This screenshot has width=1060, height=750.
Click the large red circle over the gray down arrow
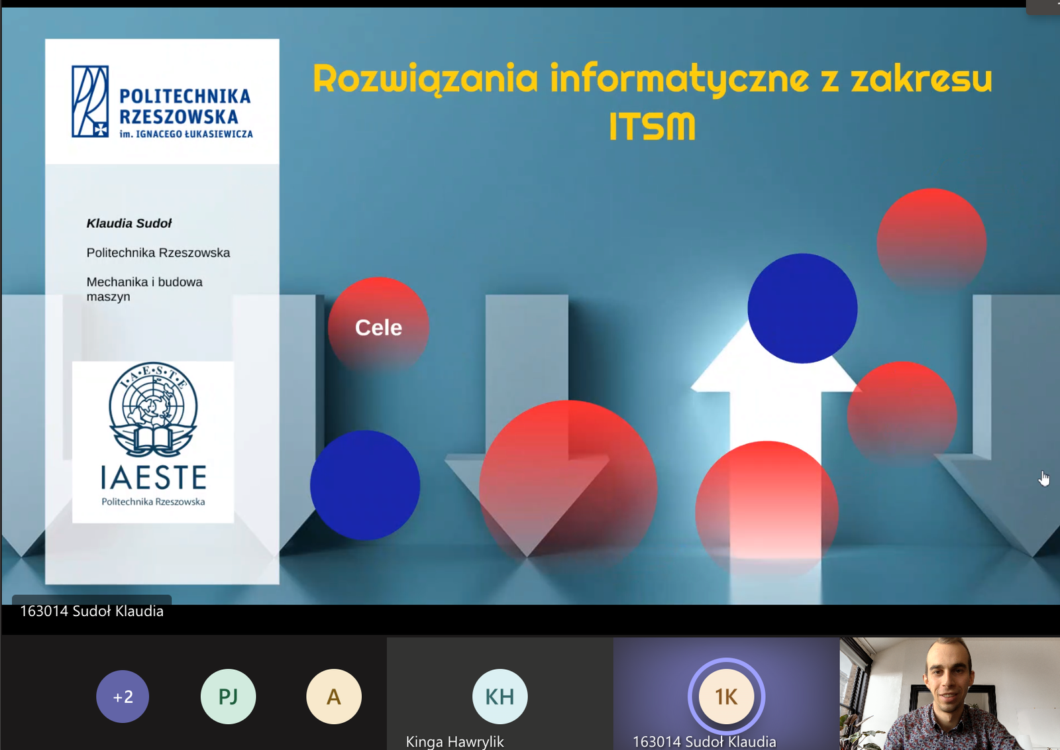click(x=568, y=487)
